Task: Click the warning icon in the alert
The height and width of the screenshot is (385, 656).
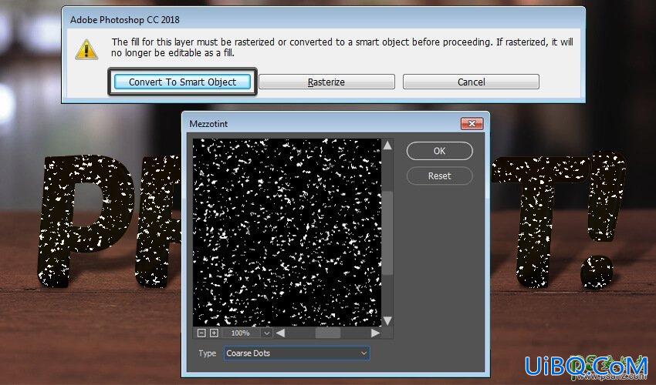Action: click(x=86, y=49)
